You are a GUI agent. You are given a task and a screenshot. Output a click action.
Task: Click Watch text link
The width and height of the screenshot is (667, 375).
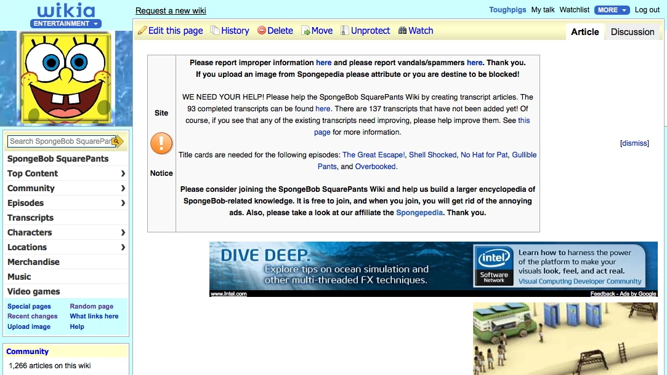[x=421, y=31]
